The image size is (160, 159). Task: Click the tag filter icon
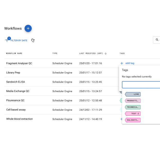click(33, 40)
